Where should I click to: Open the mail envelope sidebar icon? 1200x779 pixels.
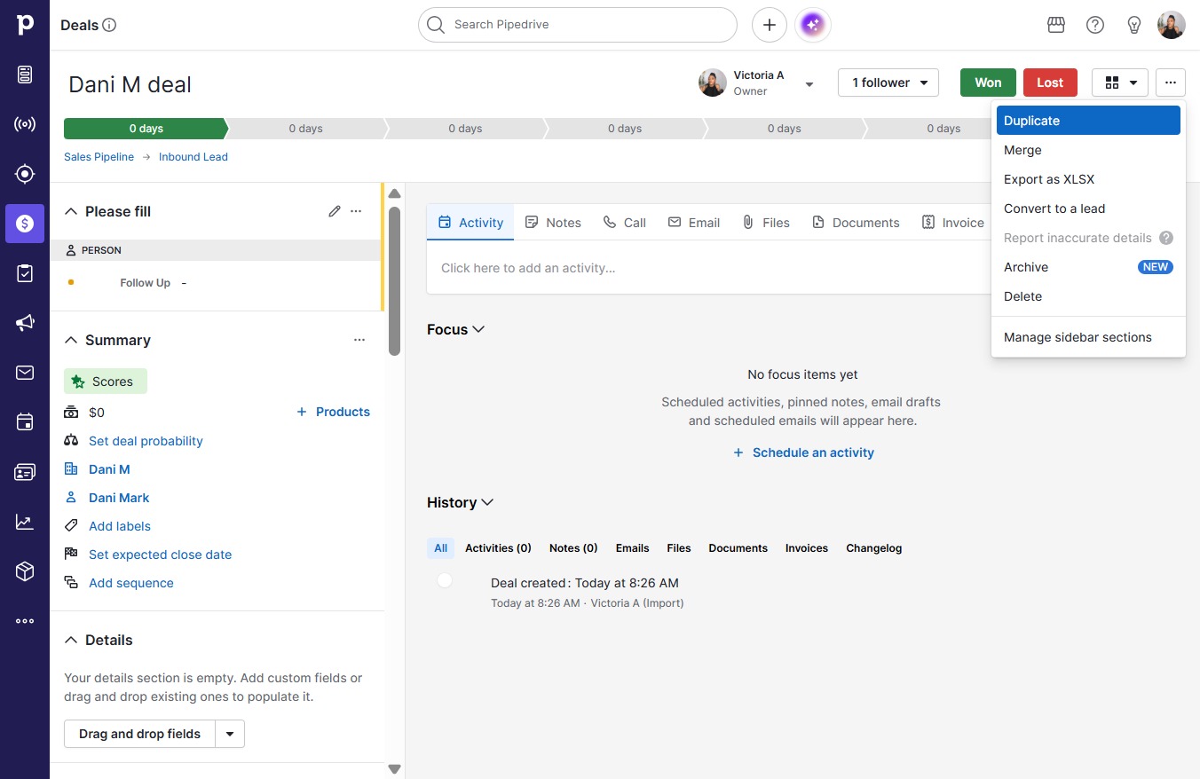pos(25,373)
